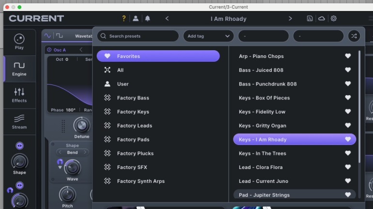Load the Arp - Piano Chops preset

pyautogui.click(x=295, y=56)
